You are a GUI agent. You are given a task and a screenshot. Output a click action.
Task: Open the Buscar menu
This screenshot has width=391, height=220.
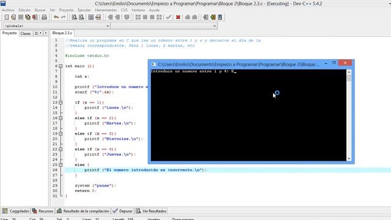40,10
